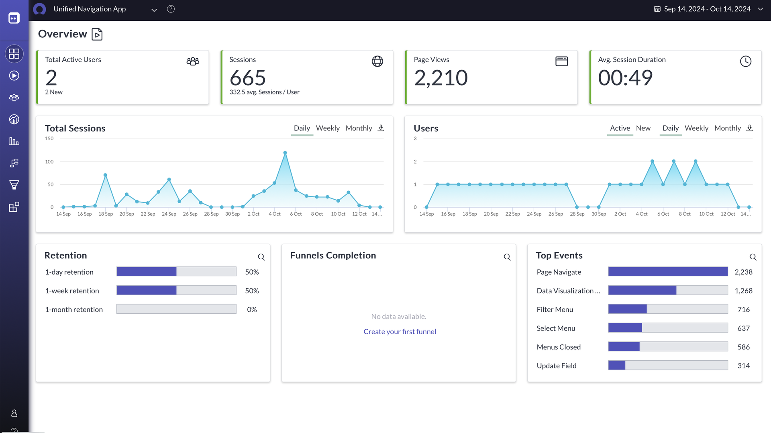
Task: Switch Total Sessions to Weekly
Action: pos(328,128)
